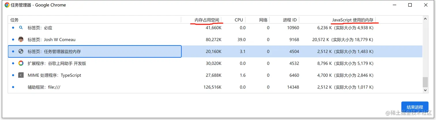Maximize the task manager window
Viewport: 436px width, 120px height.
(410, 5)
